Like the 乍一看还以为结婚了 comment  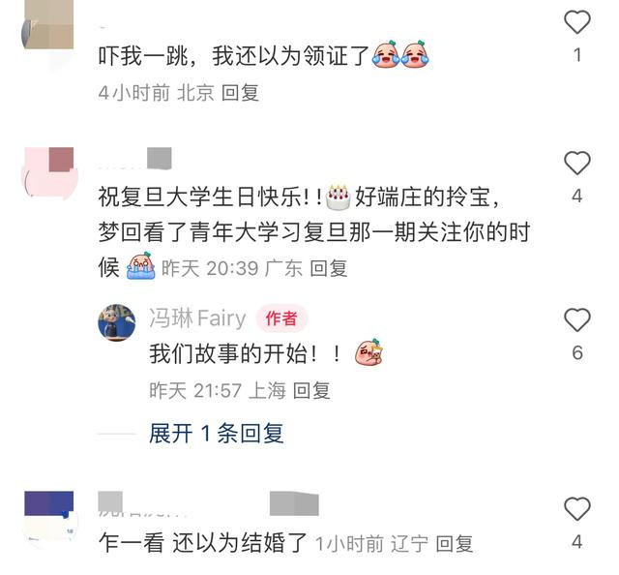coord(577,508)
